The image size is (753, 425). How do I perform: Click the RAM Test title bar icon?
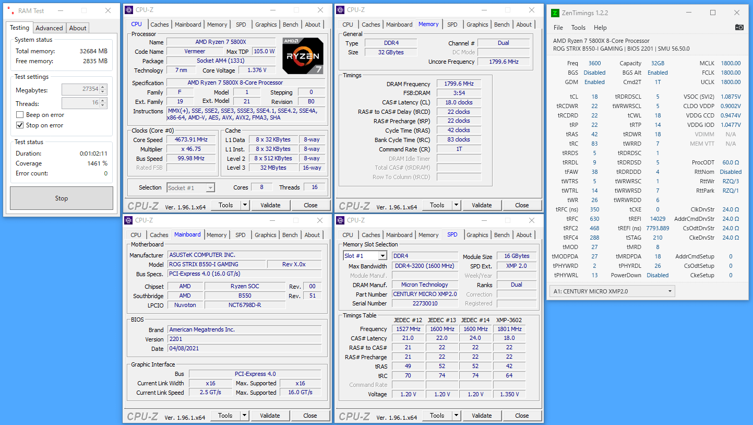pos(10,10)
